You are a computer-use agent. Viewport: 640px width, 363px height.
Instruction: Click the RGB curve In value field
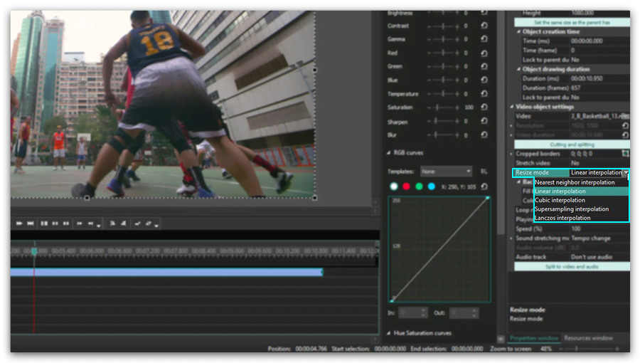coord(412,312)
